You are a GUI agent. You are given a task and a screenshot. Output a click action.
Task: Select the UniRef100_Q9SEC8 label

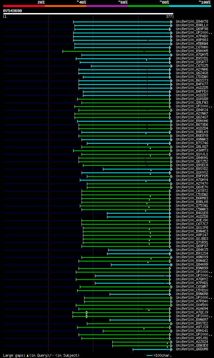point(192,165)
